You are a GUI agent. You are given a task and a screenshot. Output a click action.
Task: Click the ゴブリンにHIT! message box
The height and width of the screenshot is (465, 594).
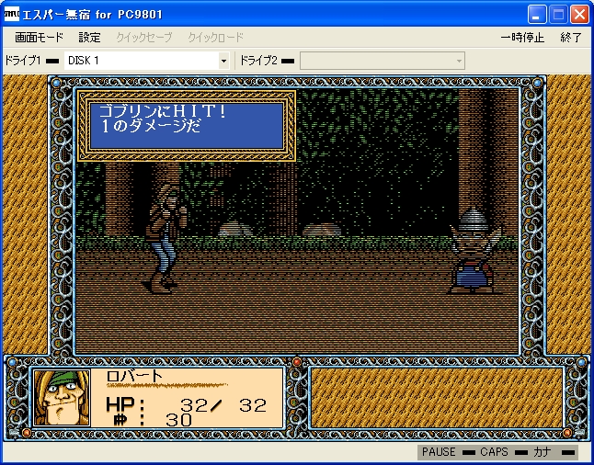coord(187,126)
